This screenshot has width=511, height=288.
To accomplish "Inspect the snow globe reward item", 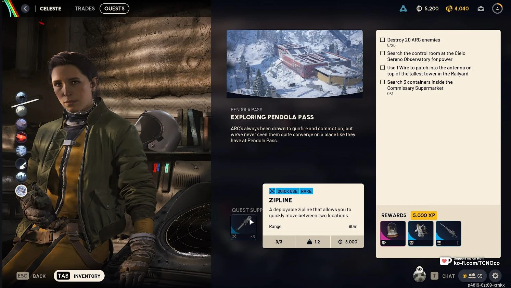I will click(393, 233).
